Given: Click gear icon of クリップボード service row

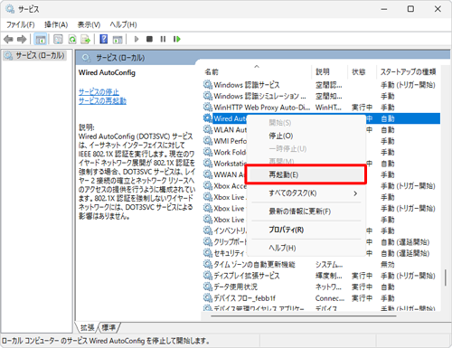Looking at the screenshot, I should pyautogui.click(x=208, y=242).
